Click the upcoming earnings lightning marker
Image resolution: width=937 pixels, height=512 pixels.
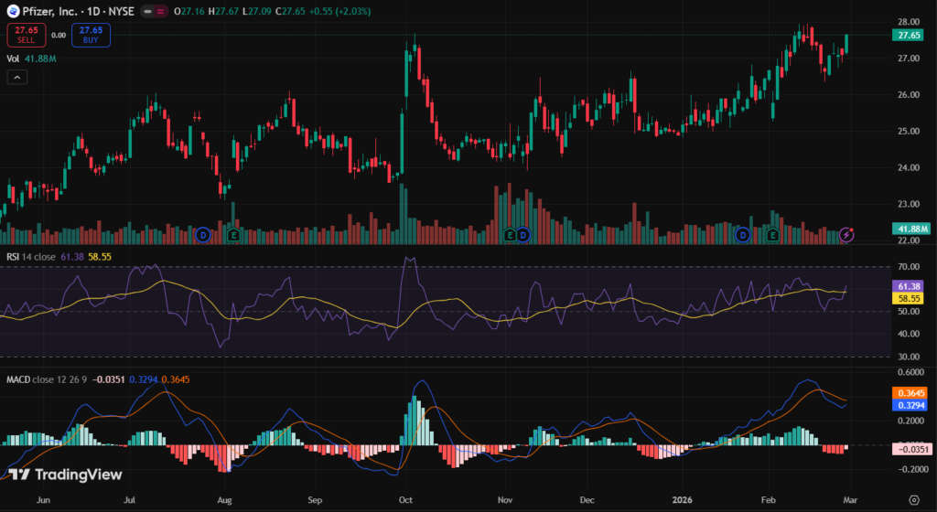pos(847,235)
